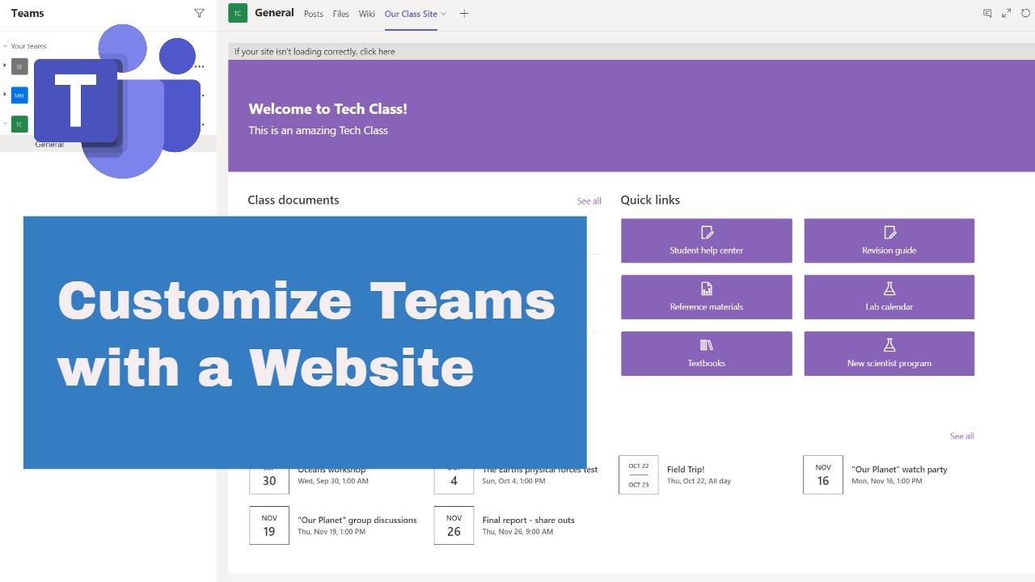Click the 'Quick links' section heading
This screenshot has width=1035, height=582.
[650, 200]
